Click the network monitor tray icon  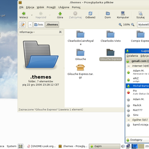click(x=129, y=146)
